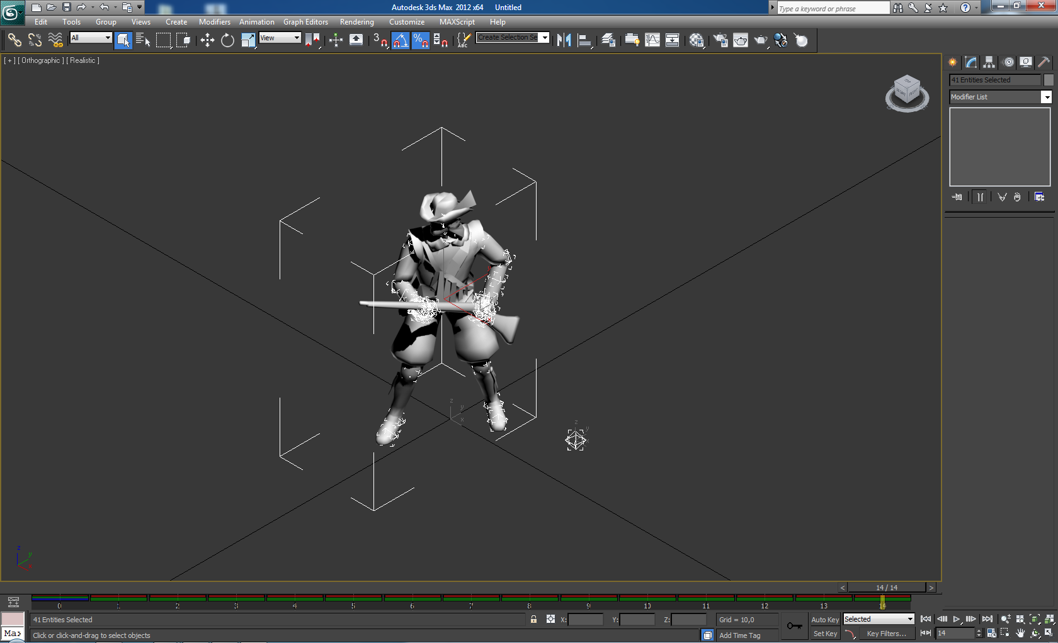This screenshot has width=1058, height=643.
Task: Go to the start of the animation
Action: click(926, 620)
